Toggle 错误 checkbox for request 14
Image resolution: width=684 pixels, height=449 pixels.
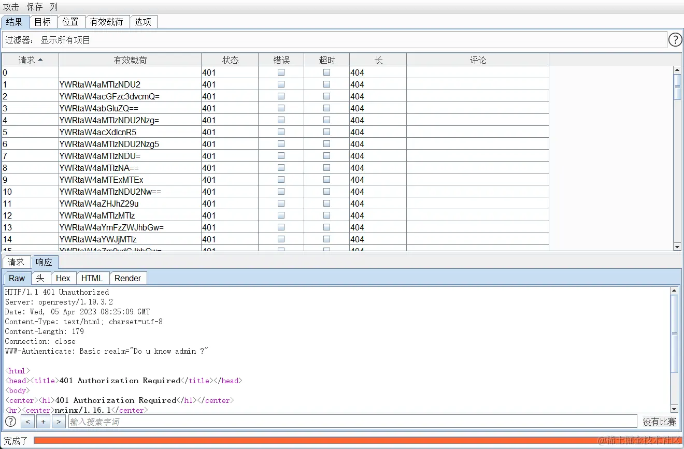281,239
